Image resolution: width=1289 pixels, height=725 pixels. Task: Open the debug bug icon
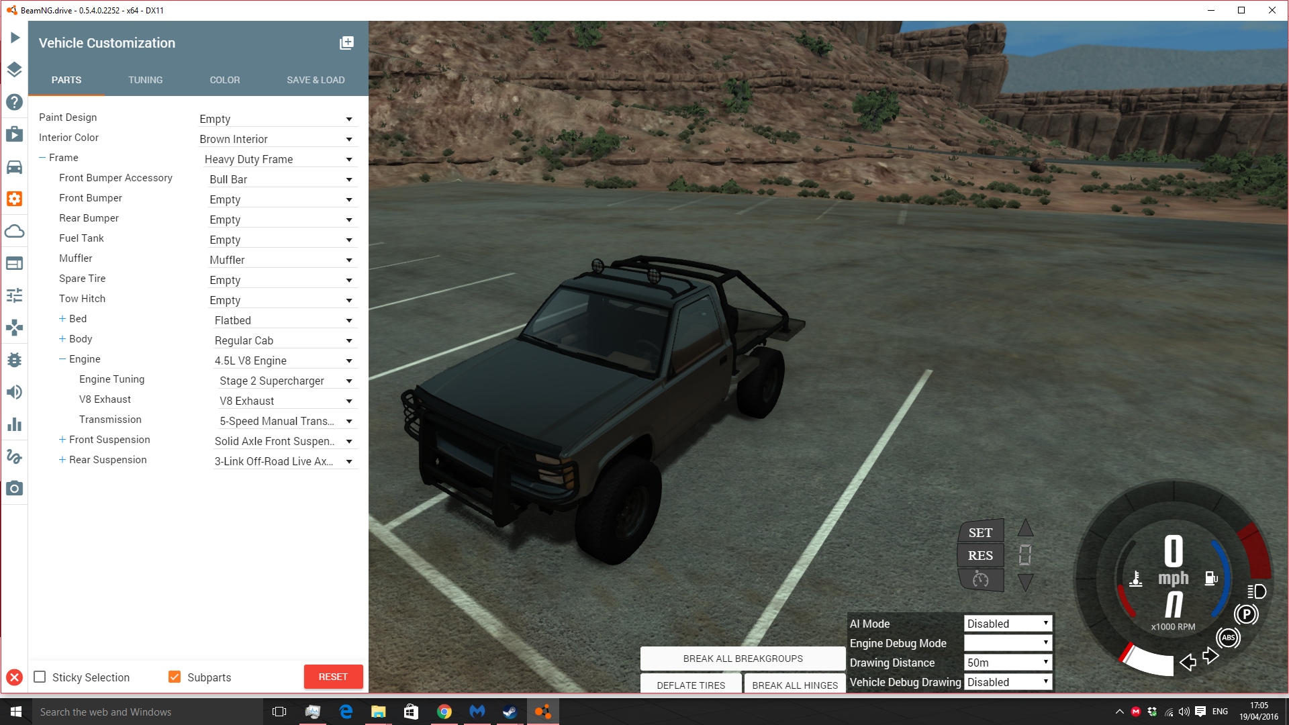tap(14, 360)
